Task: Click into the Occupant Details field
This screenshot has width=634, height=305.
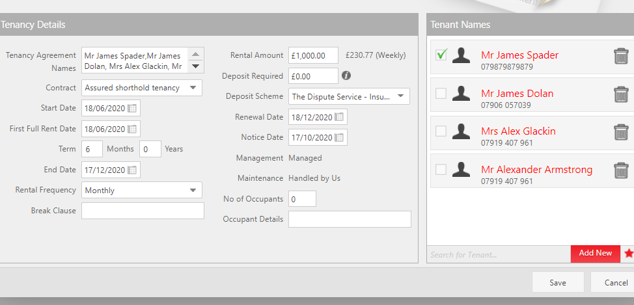Action: [x=350, y=219]
